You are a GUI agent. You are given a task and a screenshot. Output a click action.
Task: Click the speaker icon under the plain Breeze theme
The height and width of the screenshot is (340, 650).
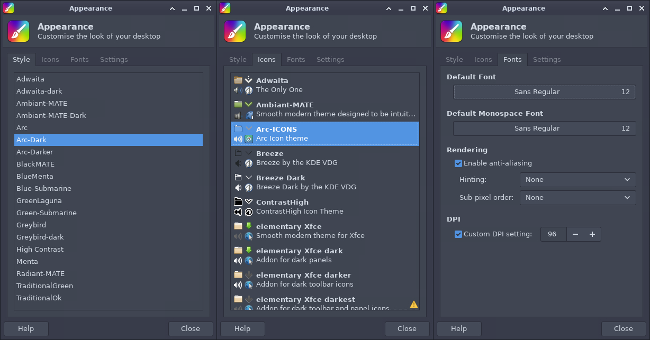(238, 163)
